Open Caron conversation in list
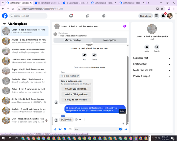177x141 pixels. [x=25, y=31]
